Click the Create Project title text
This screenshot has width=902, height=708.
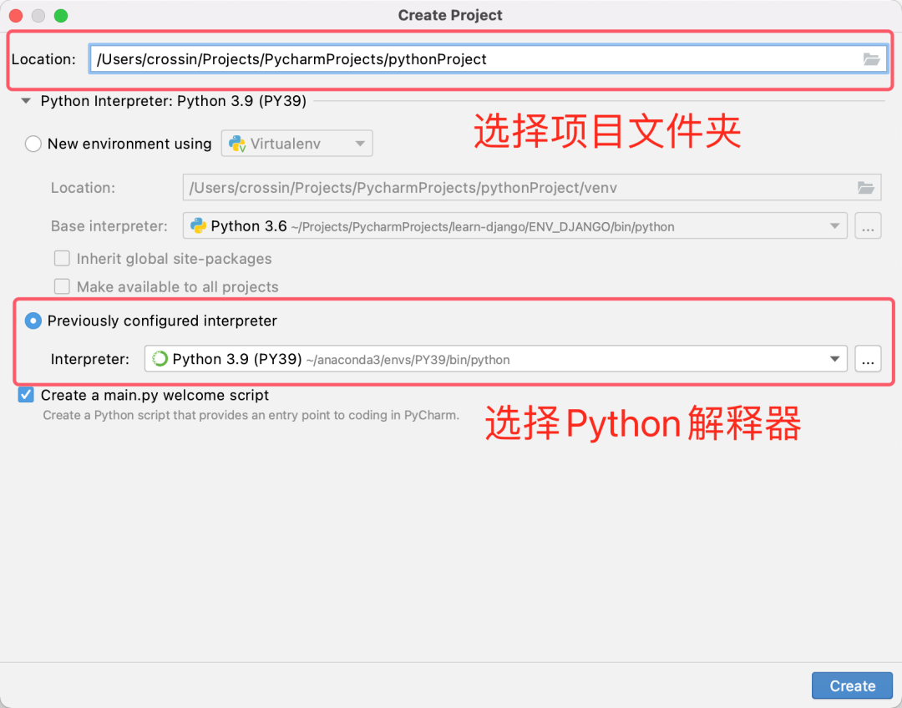coord(450,16)
